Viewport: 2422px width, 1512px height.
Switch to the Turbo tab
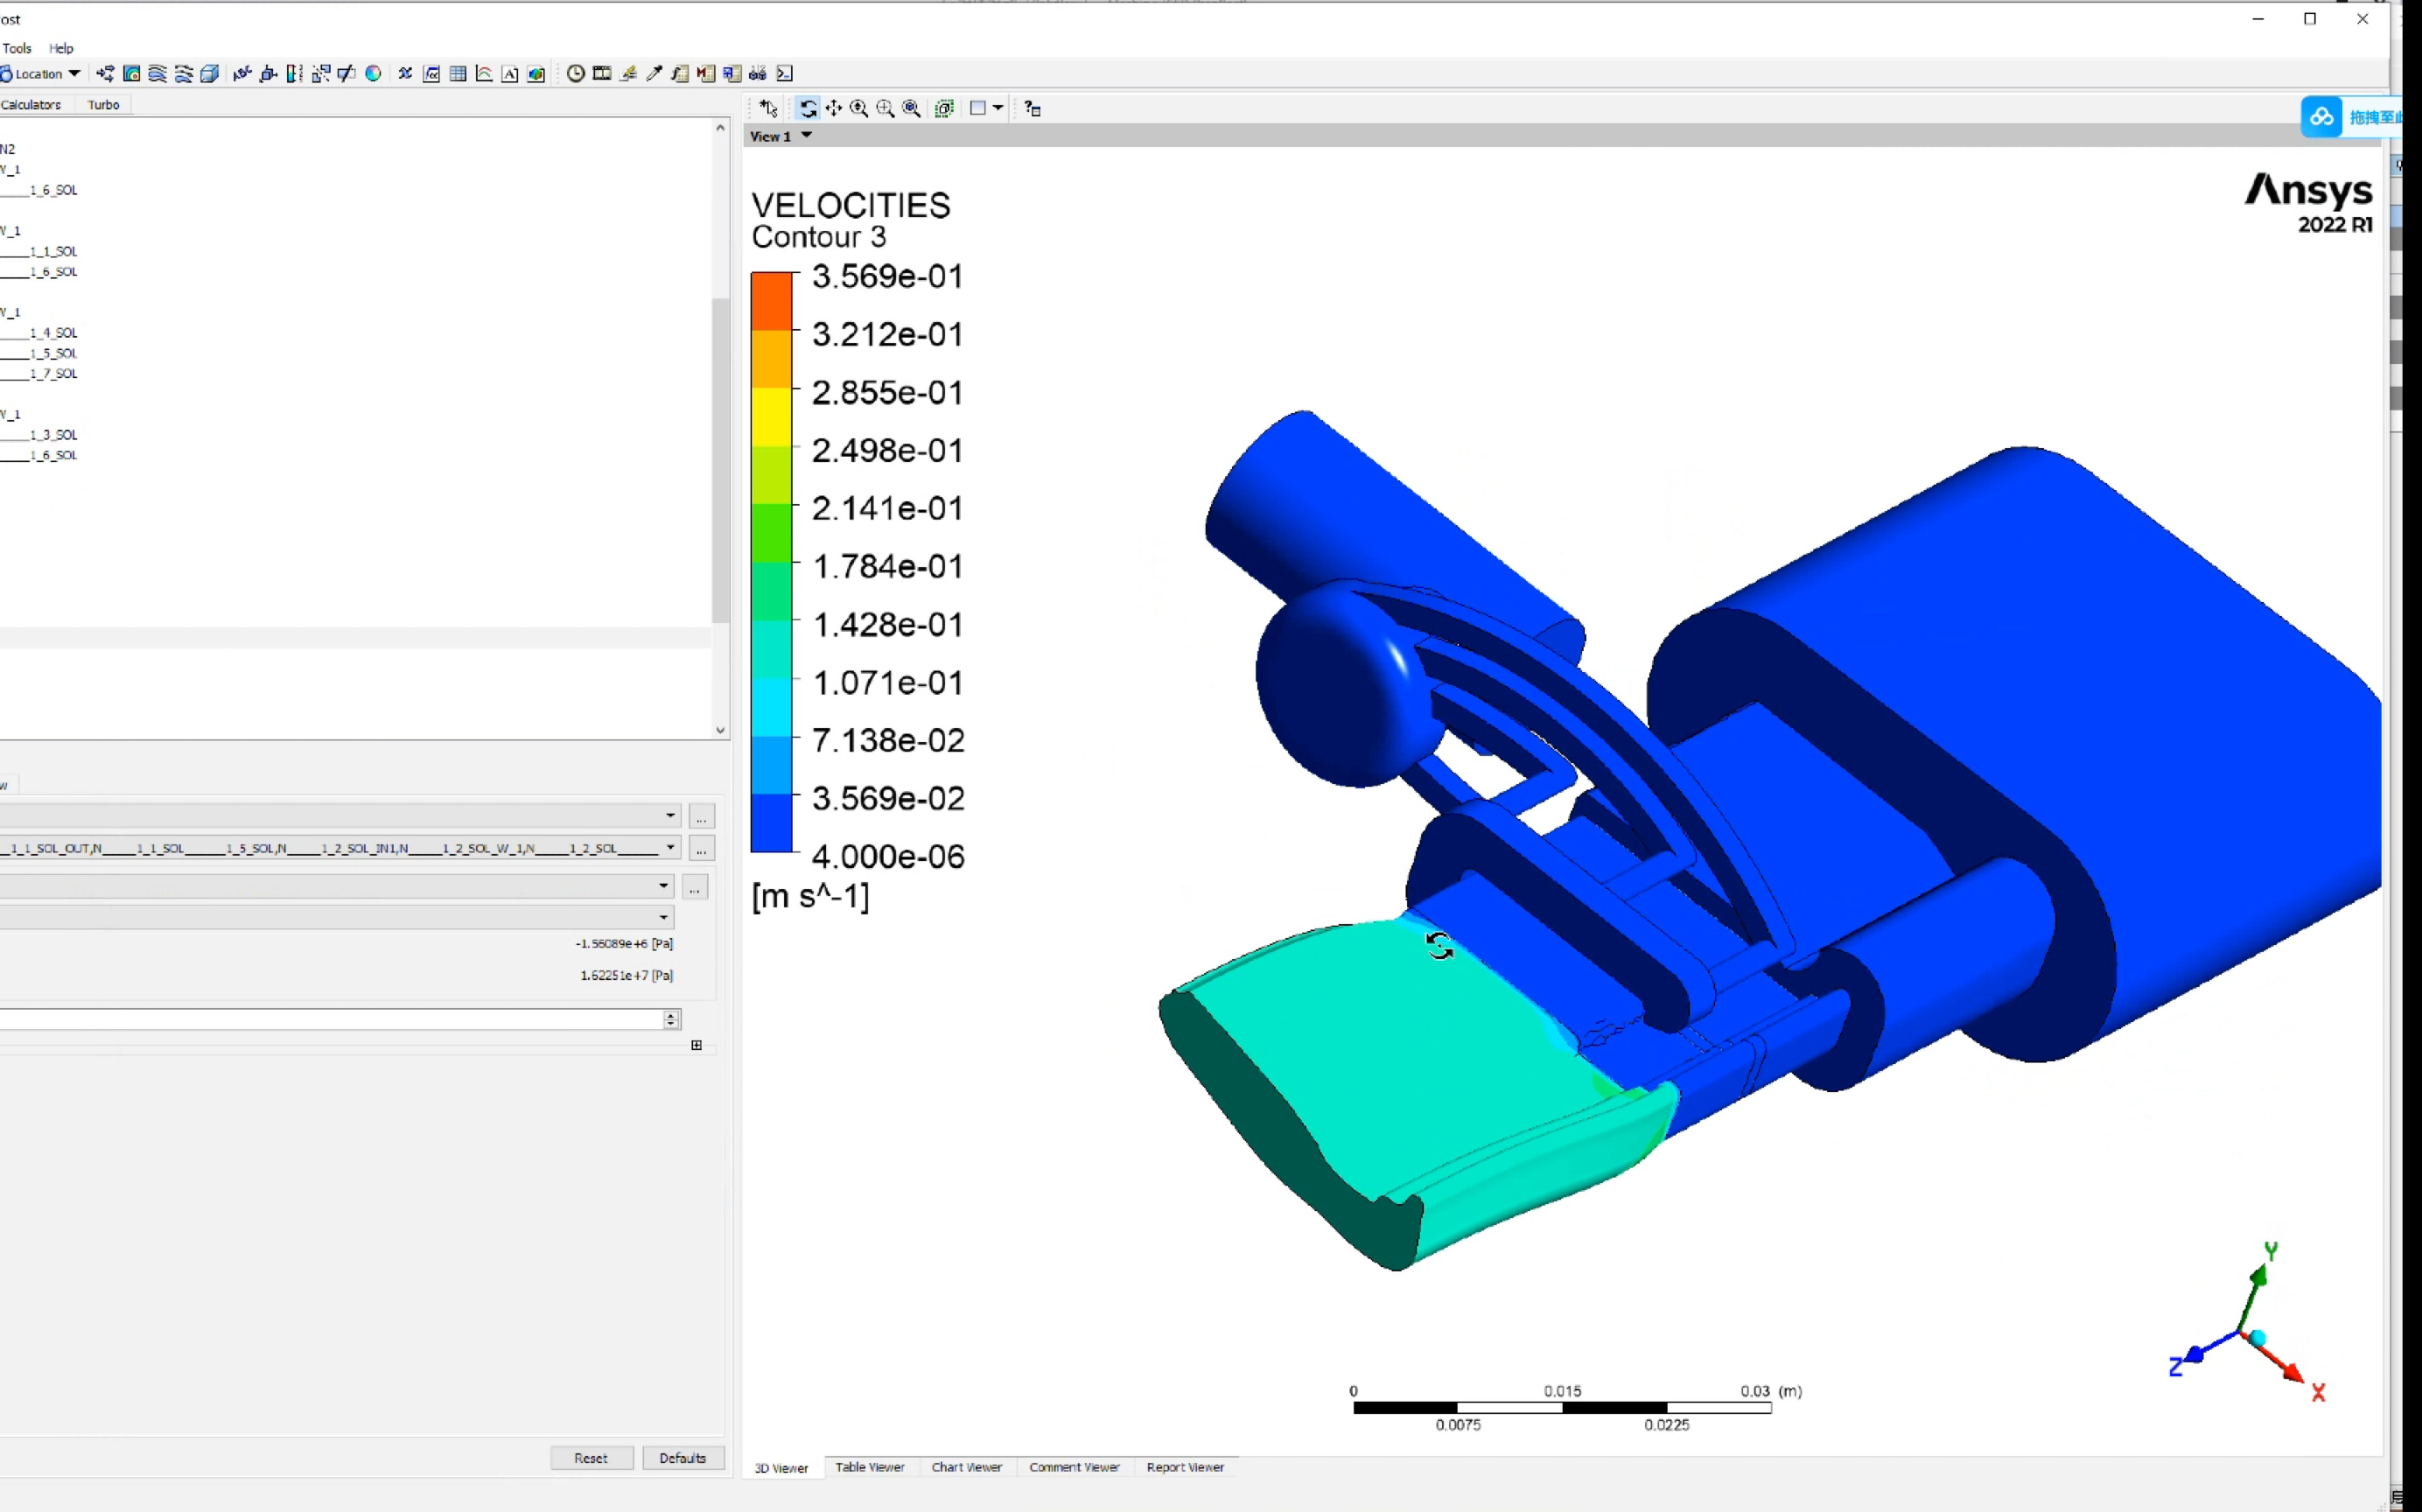click(x=103, y=104)
